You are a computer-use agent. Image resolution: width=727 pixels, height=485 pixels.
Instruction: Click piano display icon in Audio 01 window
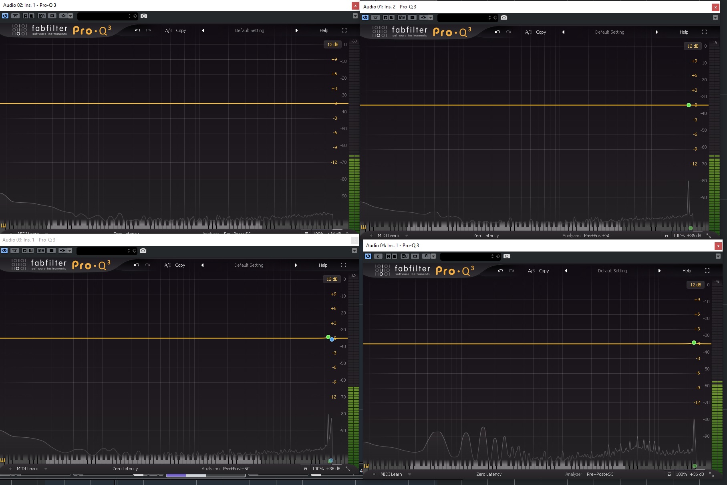pyautogui.click(x=364, y=227)
